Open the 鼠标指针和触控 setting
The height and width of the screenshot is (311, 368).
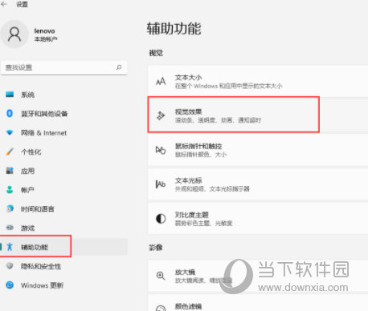click(x=258, y=150)
